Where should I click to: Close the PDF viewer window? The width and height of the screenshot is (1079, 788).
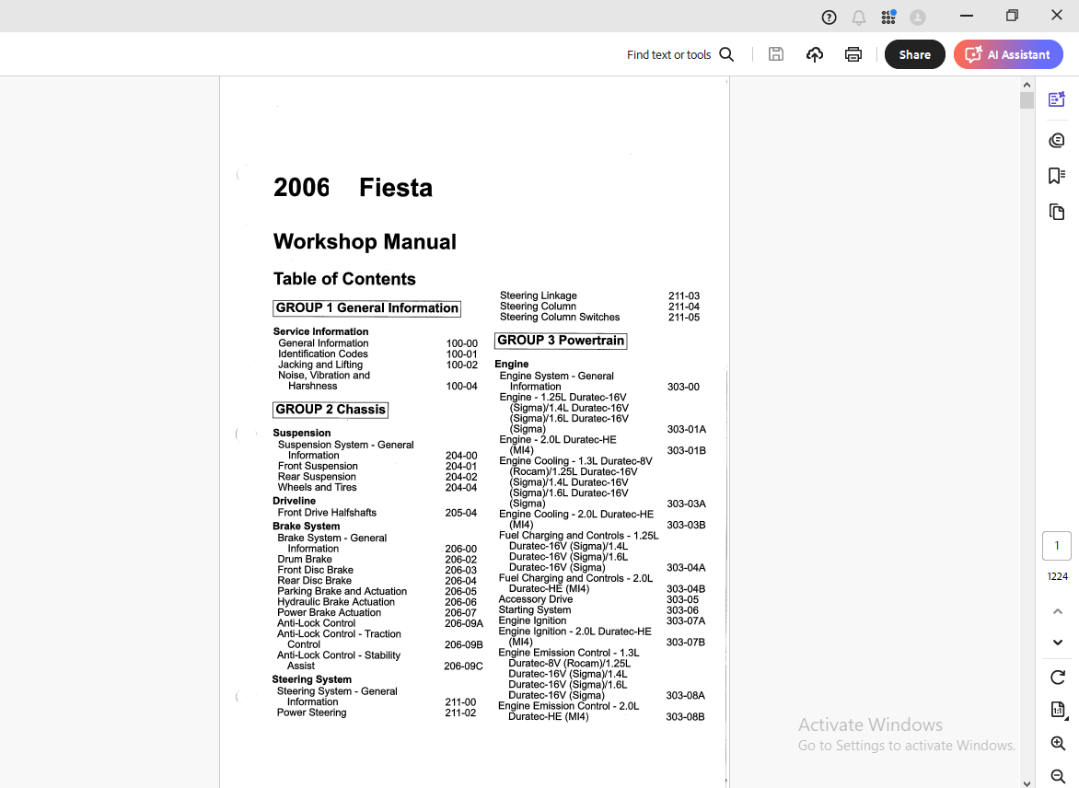pos(1057,16)
